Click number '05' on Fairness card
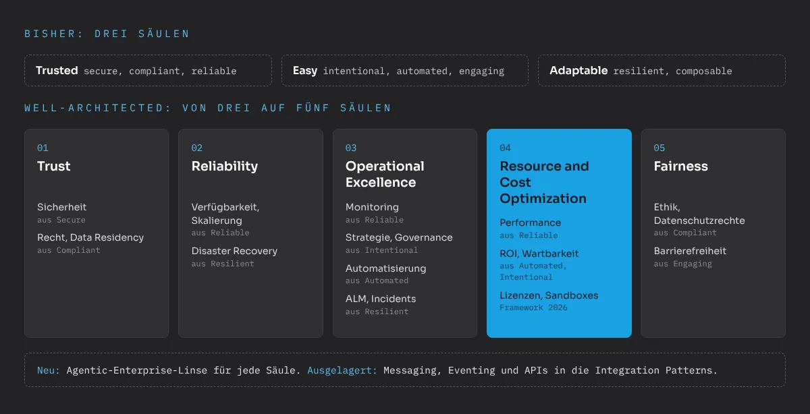Viewport: 810px width, 414px height. [659, 148]
